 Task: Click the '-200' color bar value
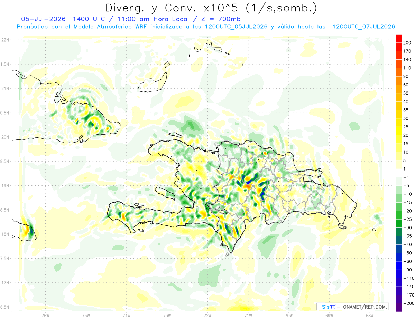click(408, 303)
